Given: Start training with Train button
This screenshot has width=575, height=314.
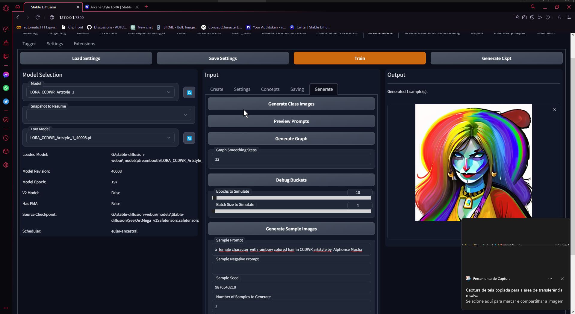Looking at the screenshot, I should tap(360, 58).
